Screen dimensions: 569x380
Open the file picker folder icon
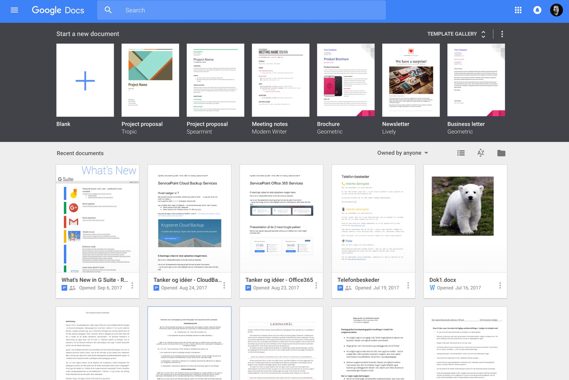click(x=501, y=153)
